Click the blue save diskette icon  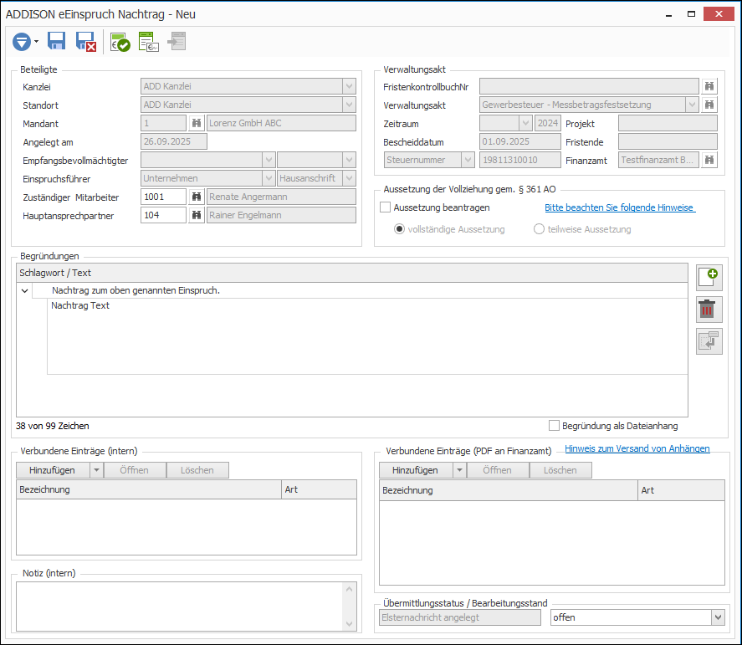56,41
